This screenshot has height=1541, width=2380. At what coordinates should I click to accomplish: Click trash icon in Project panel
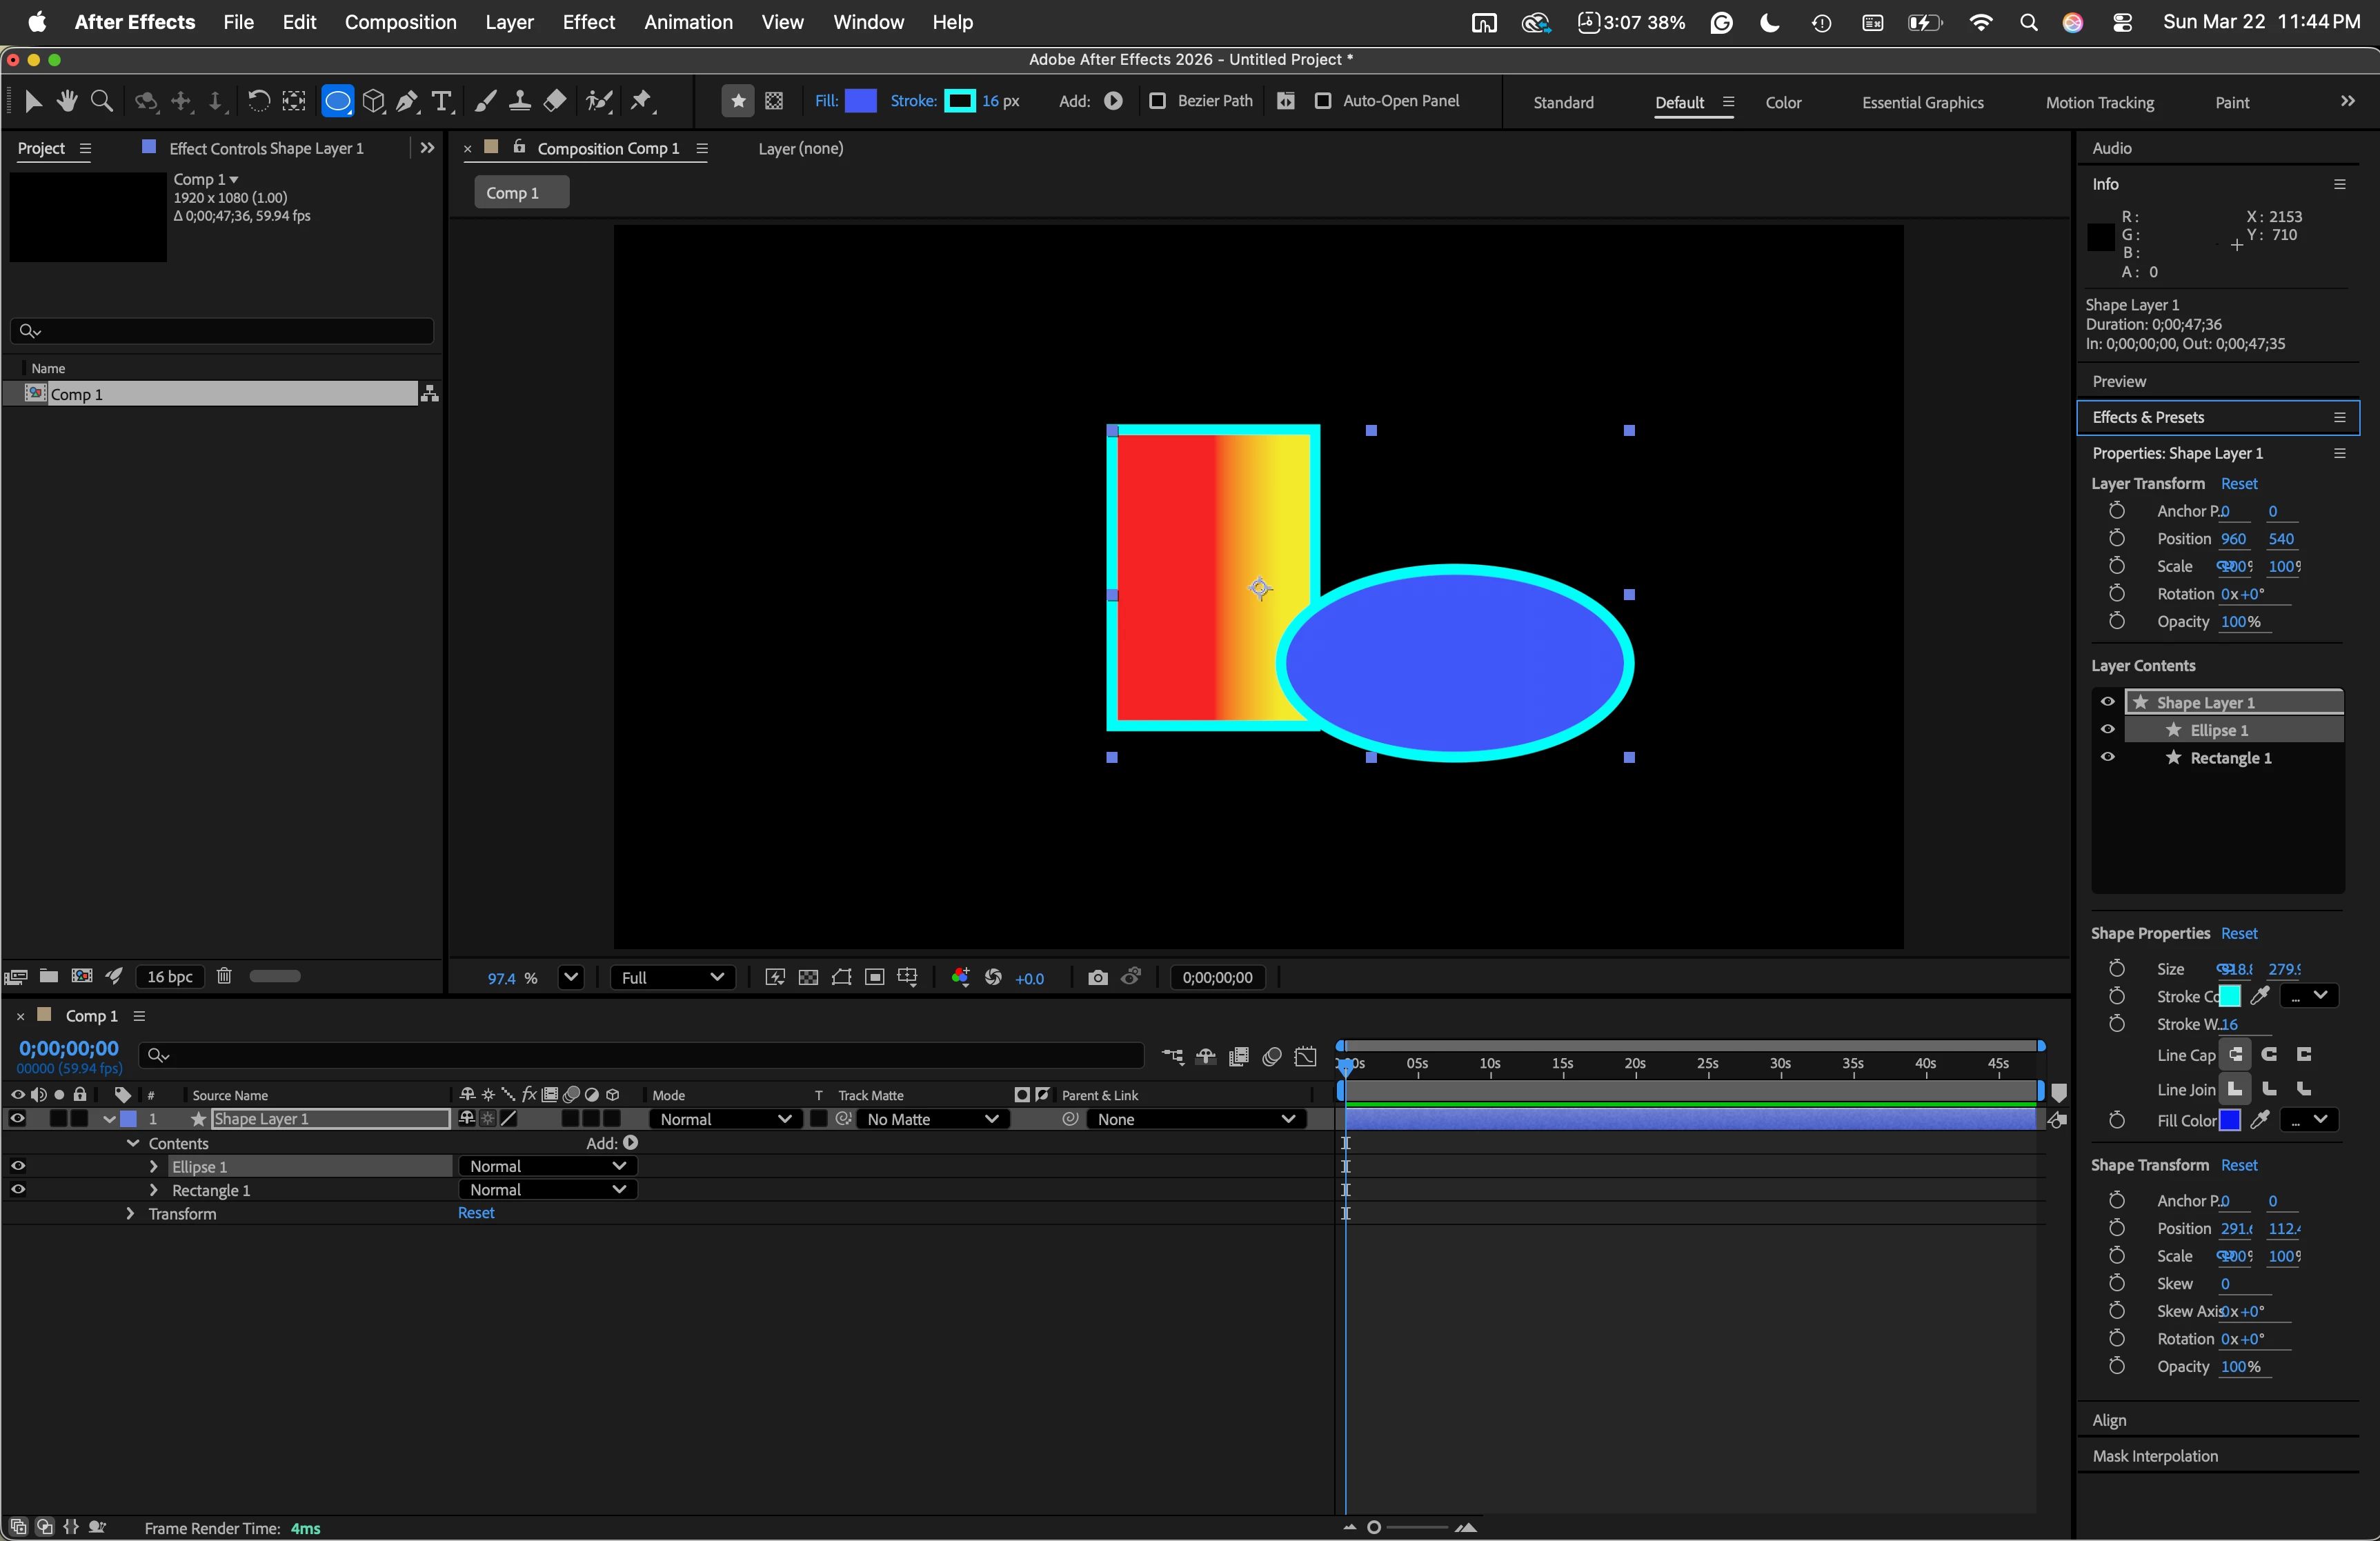point(224,976)
